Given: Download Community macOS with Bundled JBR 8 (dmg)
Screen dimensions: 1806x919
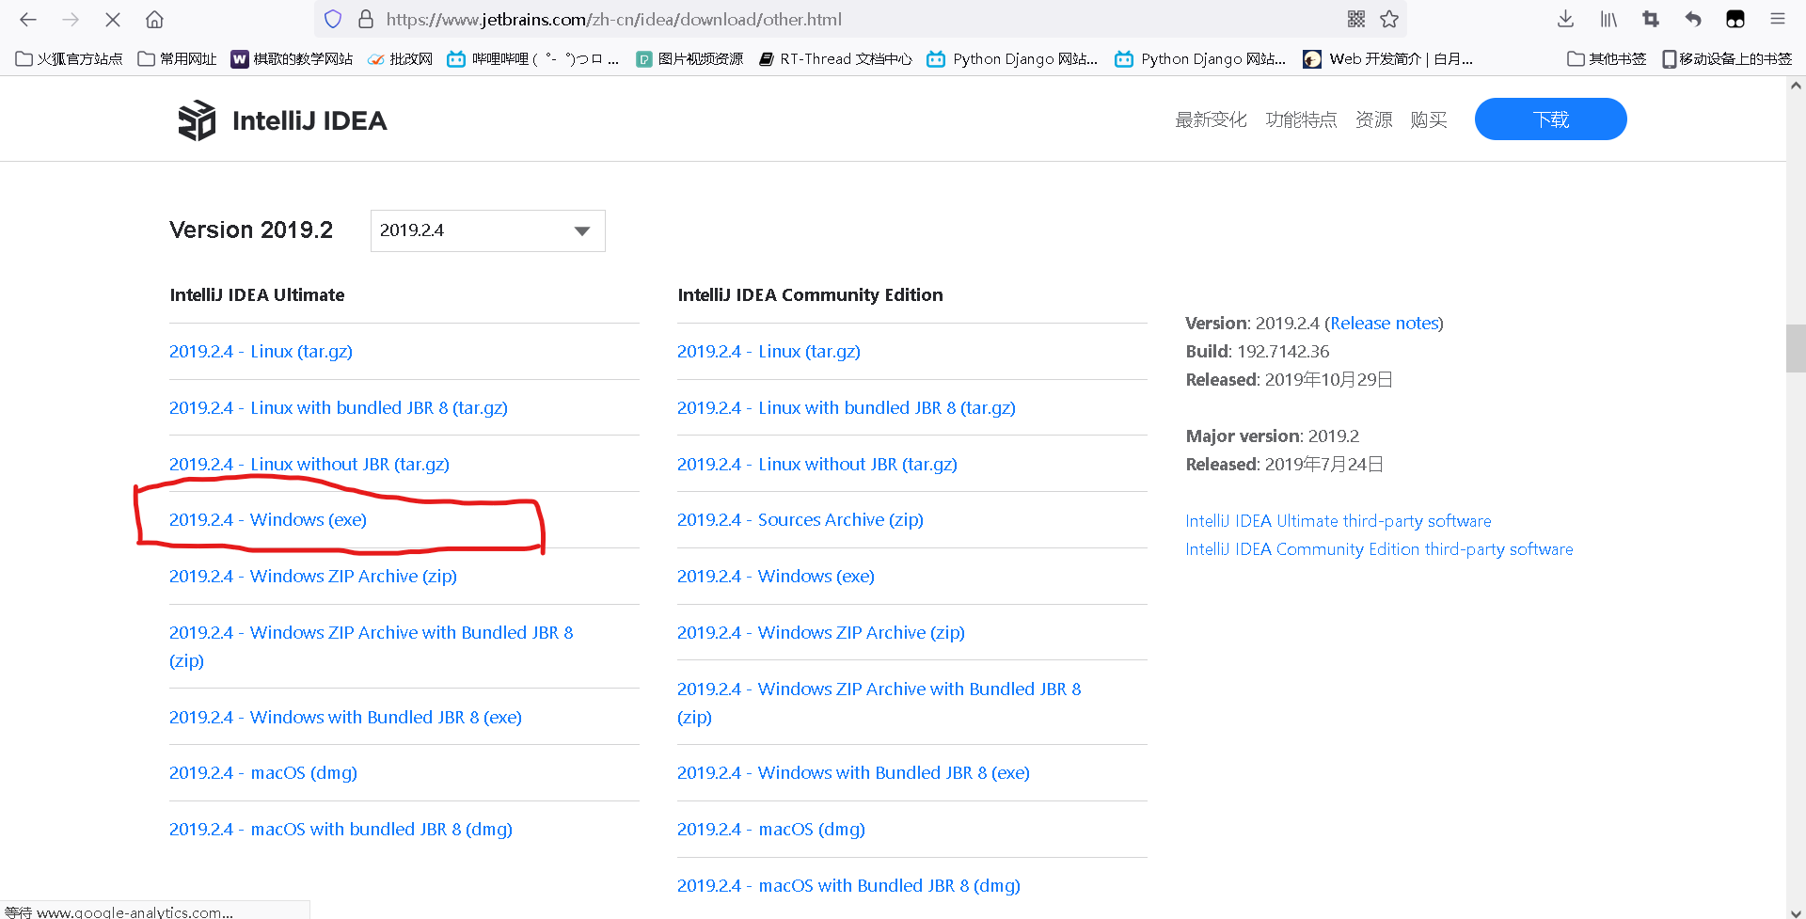Looking at the screenshot, I should tap(848, 885).
